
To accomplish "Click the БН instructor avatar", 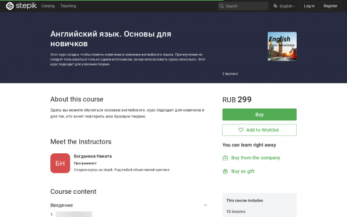I will coord(60,163).
